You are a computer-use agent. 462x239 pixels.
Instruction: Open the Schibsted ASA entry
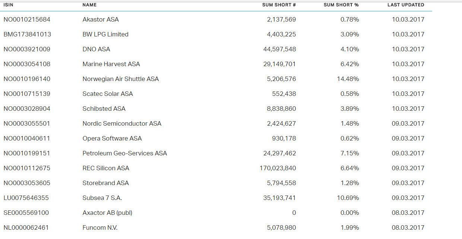point(104,109)
